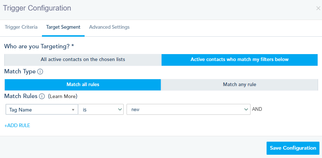The height and width of the screenshot is (158, 322).
Task: Click the Tag Name dropdown arrow
Action: pyautogui.click(x=73, y=110)
